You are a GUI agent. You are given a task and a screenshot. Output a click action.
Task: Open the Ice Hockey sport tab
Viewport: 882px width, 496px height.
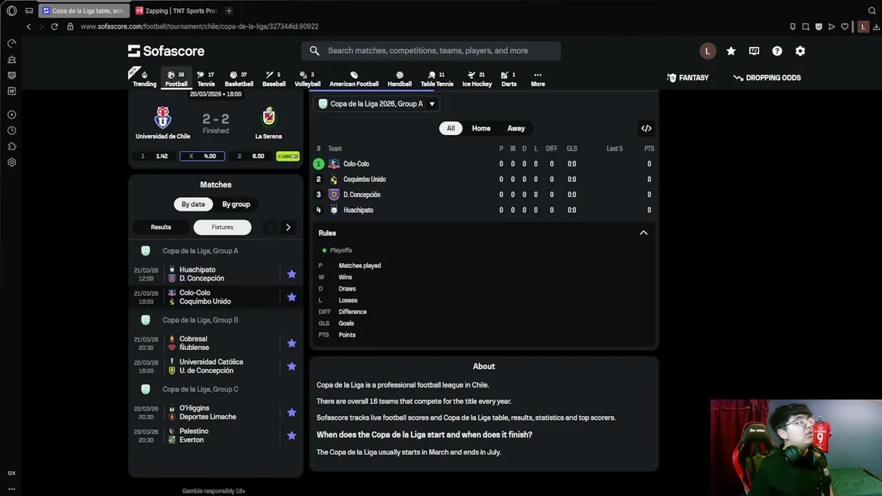click(477, 79)
